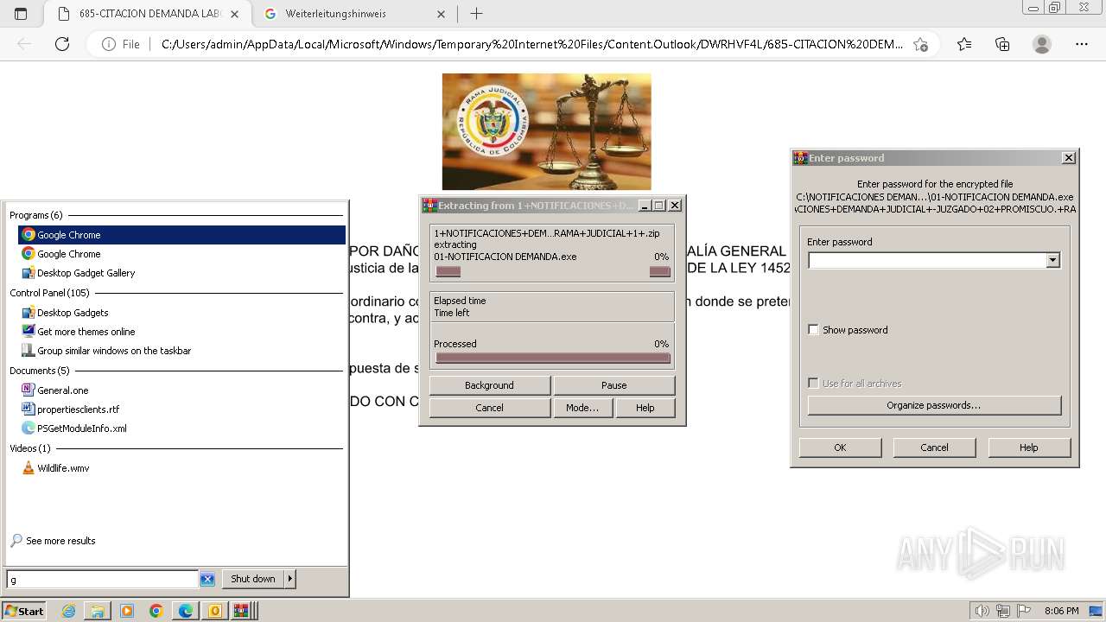The width and height of the screenshot is (1106, 622).
Task: Open Desktop Gadgets control panel item
Action: point(181,313)
